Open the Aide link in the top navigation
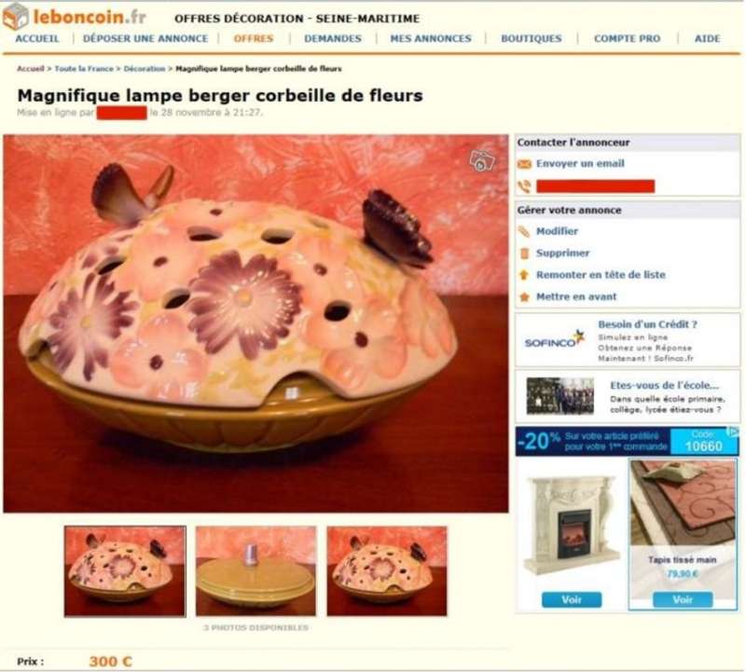 pos(708,38)
